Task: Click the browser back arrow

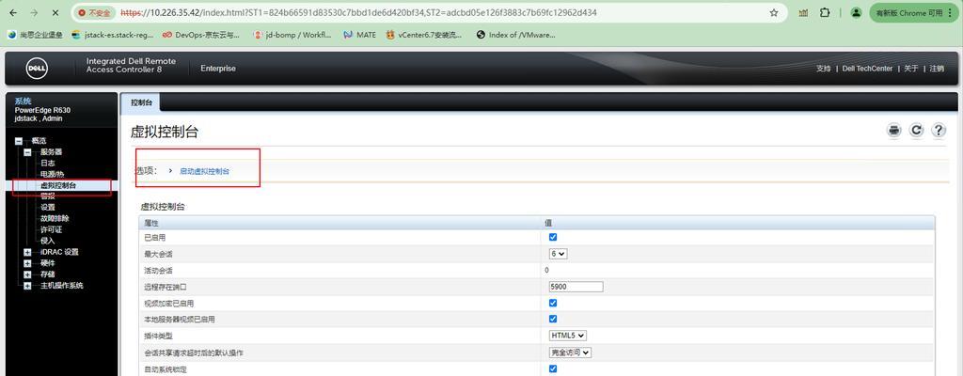Action: coord(13,12)
